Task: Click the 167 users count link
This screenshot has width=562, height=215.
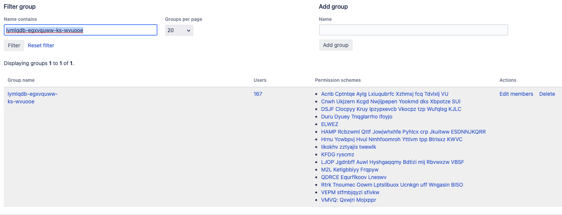Action: 258,94
